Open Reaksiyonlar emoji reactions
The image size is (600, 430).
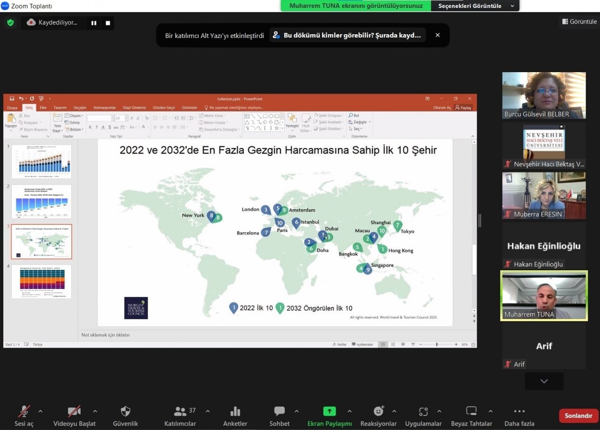(378, 412)
